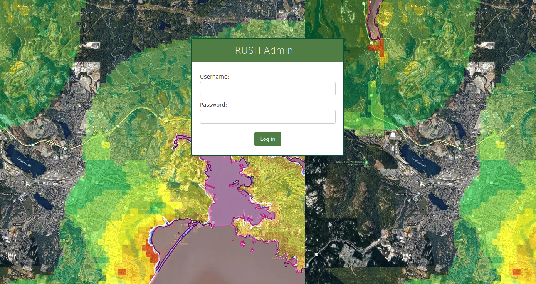
Task: Click the Highway 1 shield below Sooke Hills
Action: pyautogui.click(x=316, y=254)
